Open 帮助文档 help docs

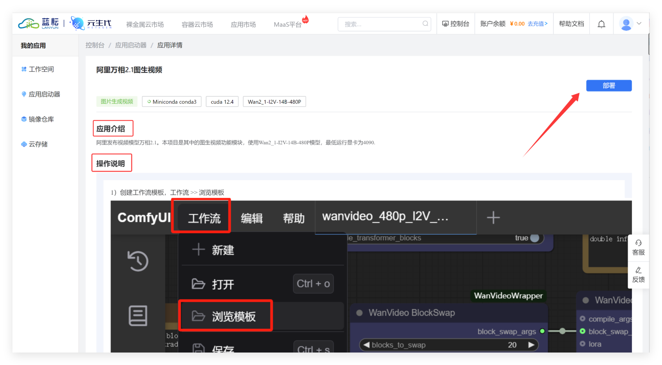(x=571, y=24)
